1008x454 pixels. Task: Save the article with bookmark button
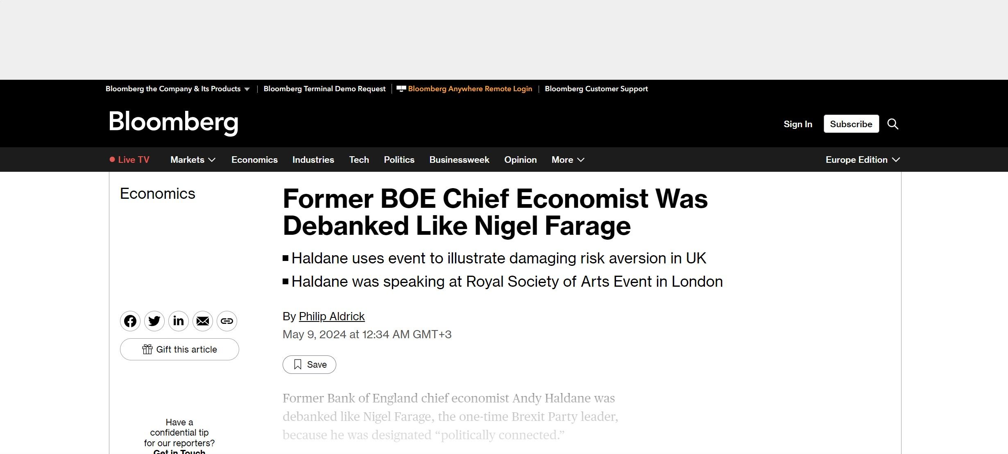click(x=309, y=364)
